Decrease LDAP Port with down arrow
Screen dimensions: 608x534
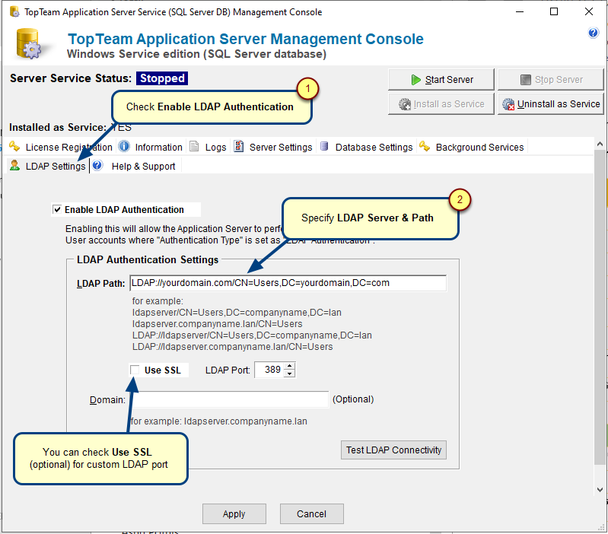(290, 373)
